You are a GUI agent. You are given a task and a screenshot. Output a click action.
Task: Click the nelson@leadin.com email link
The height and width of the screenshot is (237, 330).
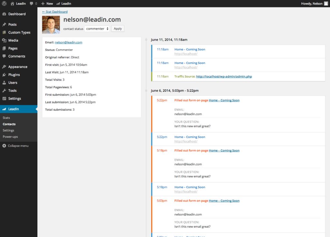tap(69, 42)
